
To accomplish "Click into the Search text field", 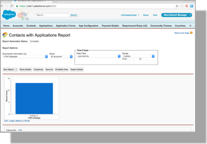I will click(x=52, y=15).
